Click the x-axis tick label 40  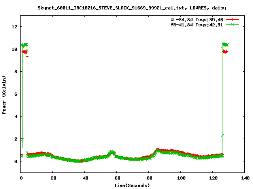85,178
